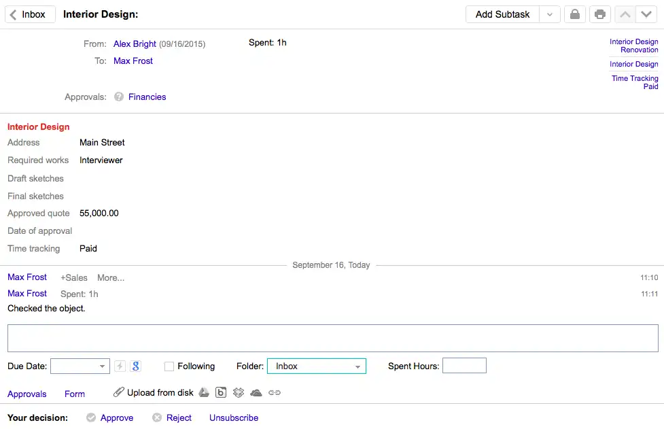Open the Folder Inbox dropdown
664x429 pixels.
tap(316, 366)
